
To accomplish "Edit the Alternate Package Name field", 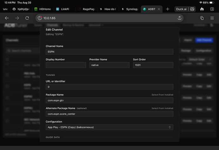I will click(109, 114).
